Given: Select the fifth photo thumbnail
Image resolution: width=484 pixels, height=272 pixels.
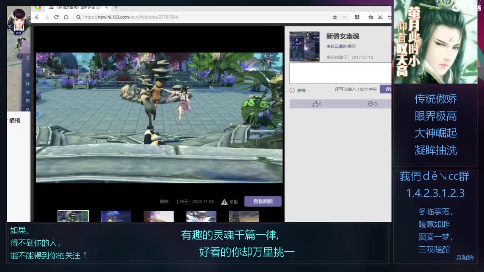Looking at the screenshot, I should (244, 216).
